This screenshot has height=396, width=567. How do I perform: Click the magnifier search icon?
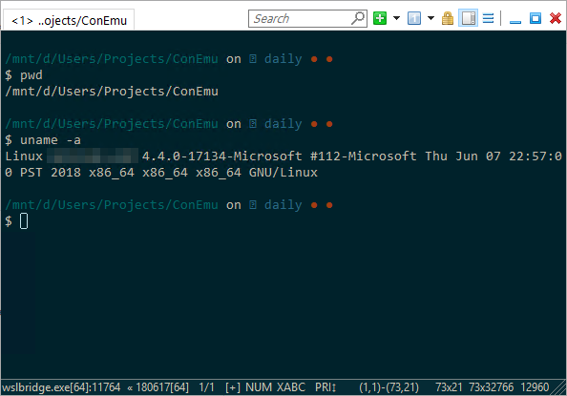coord(358,18)
